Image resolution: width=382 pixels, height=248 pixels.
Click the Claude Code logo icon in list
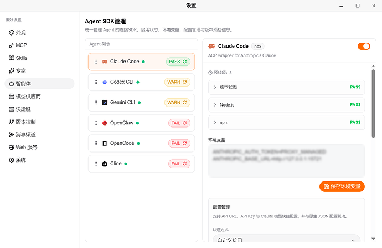click(105, 62)
